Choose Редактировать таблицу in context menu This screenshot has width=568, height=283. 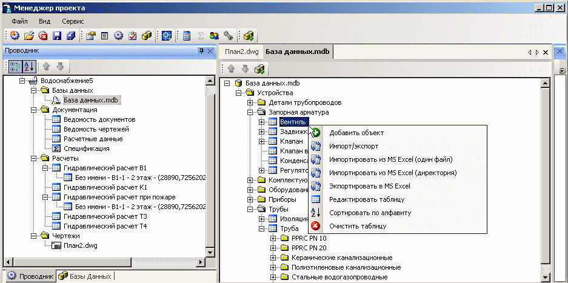[398, 199]
